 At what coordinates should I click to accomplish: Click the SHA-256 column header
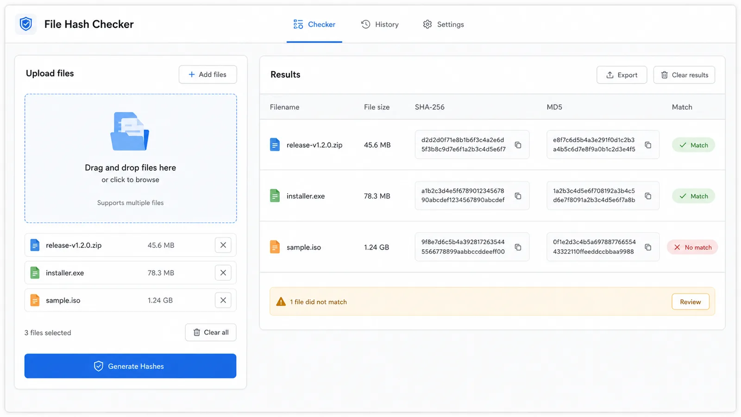tap(429, 107)
